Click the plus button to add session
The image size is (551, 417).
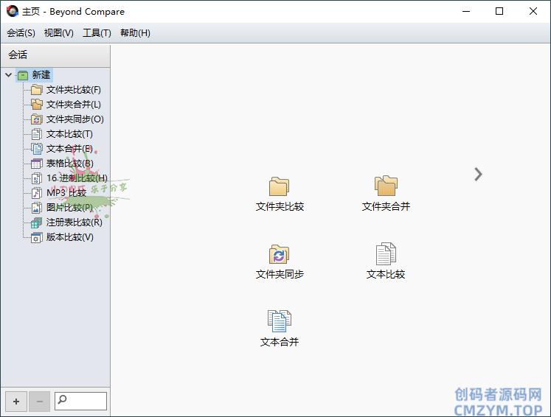[x=16, y=402]
